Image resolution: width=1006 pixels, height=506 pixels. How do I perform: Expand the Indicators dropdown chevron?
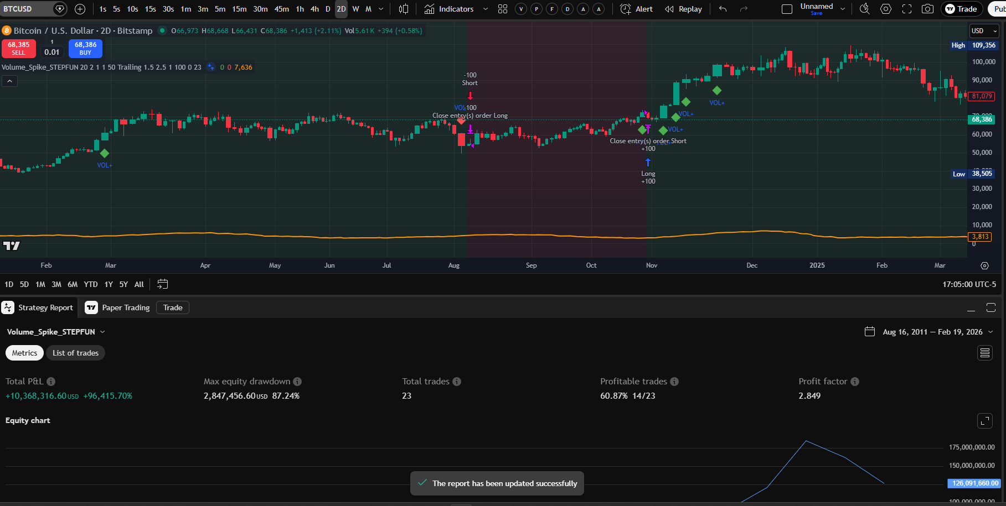click(x=486, y=9)
